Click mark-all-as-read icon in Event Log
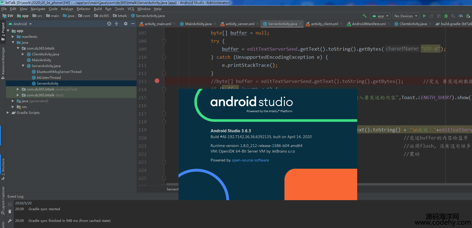This screenshot has width=472, height=228. tap(10, 204)
